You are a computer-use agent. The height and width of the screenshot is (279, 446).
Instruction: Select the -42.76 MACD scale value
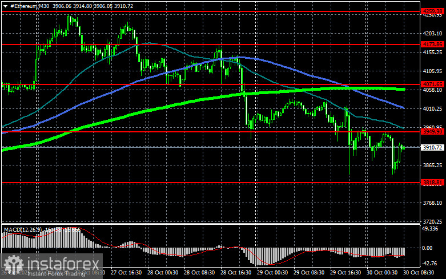pyautogui.click(x=429, y=264)
